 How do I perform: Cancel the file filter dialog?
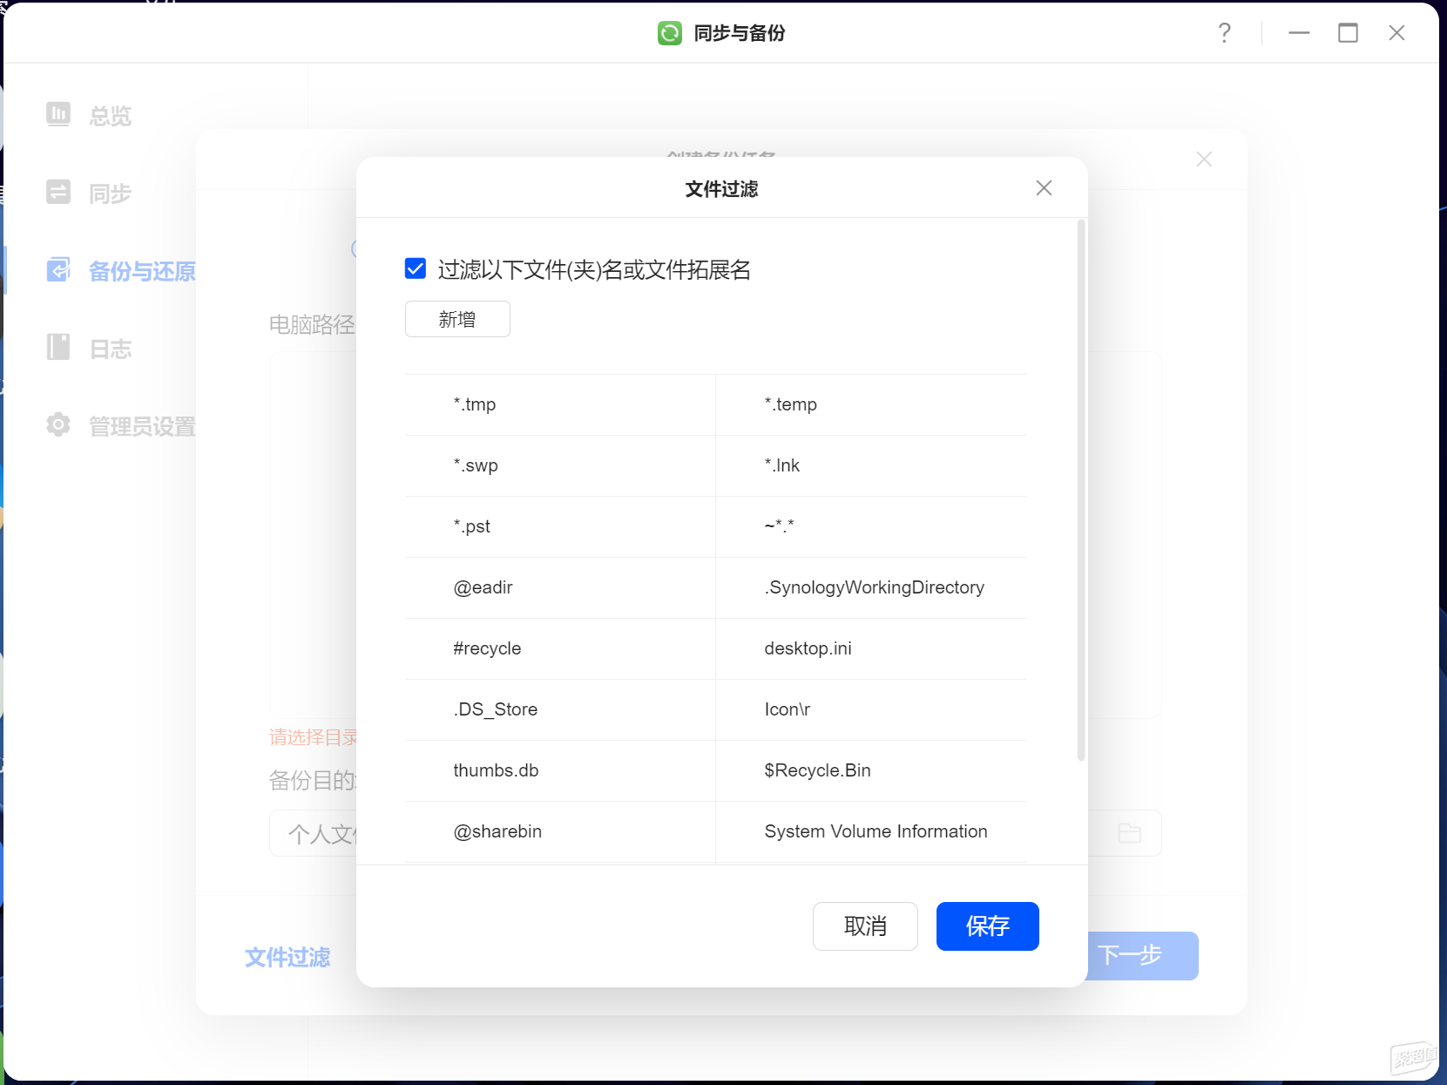click(865, 926)
